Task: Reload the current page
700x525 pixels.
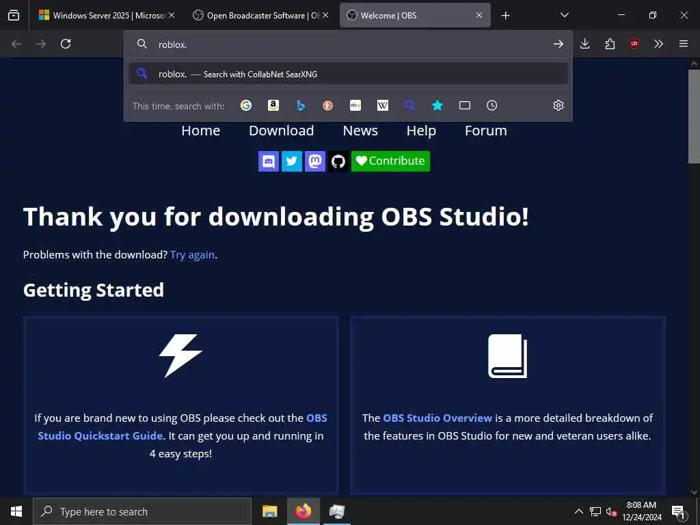Action: pos(66,44)
